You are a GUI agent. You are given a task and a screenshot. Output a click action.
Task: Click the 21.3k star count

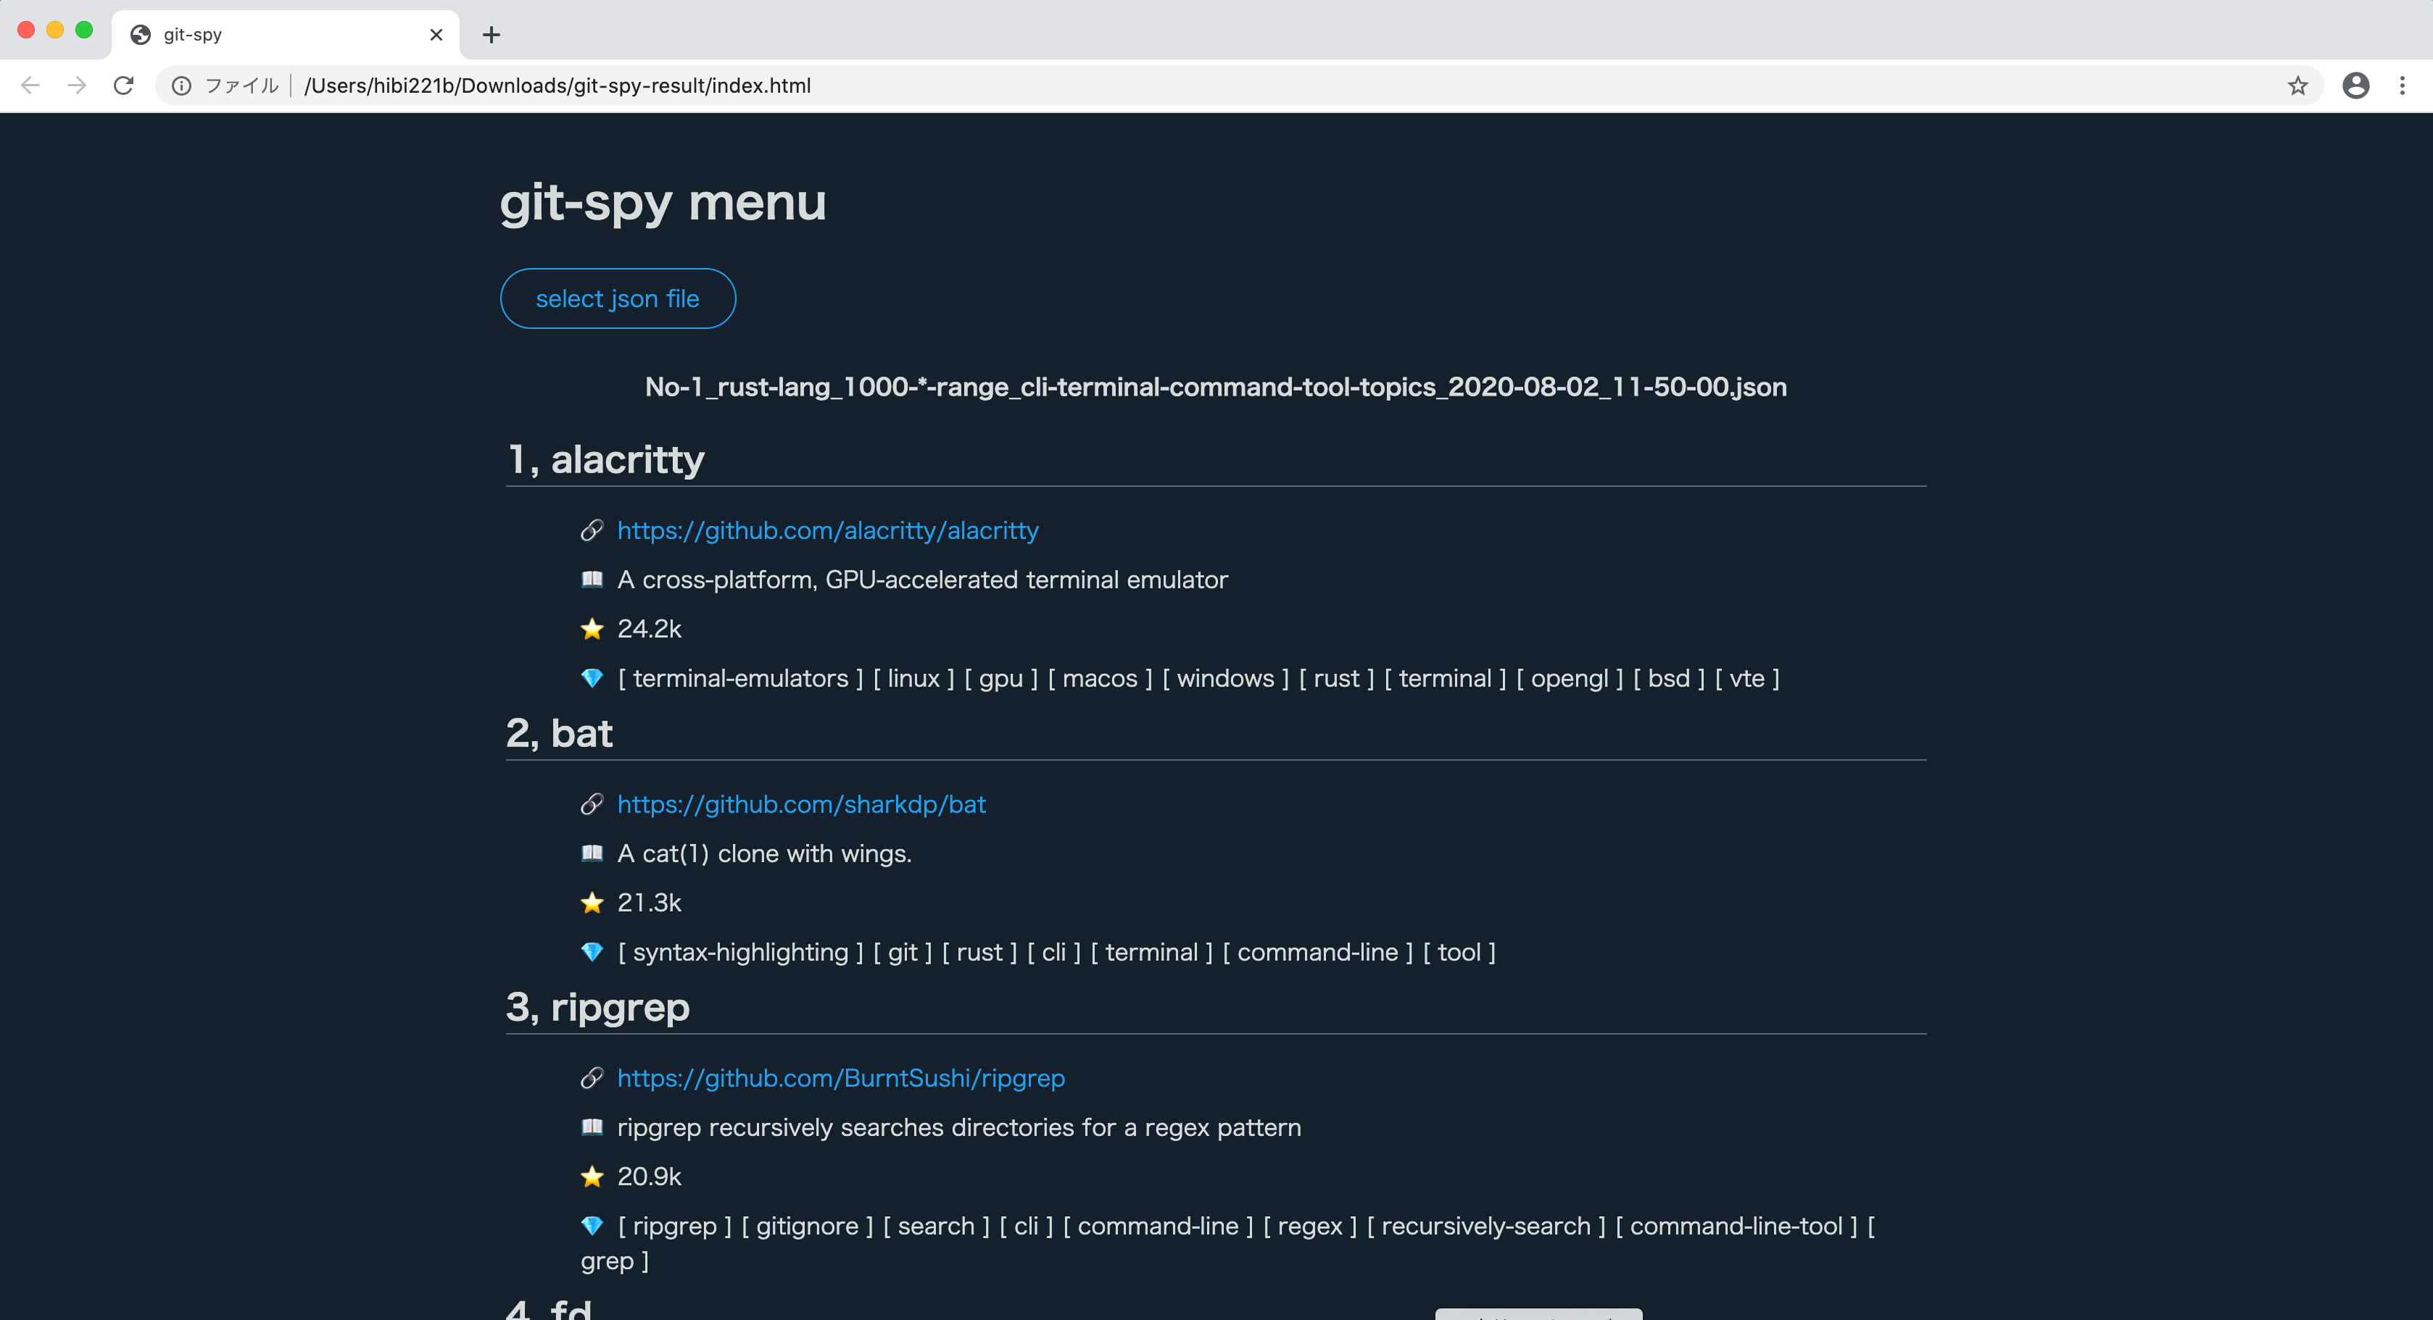[x=649, y=902]
